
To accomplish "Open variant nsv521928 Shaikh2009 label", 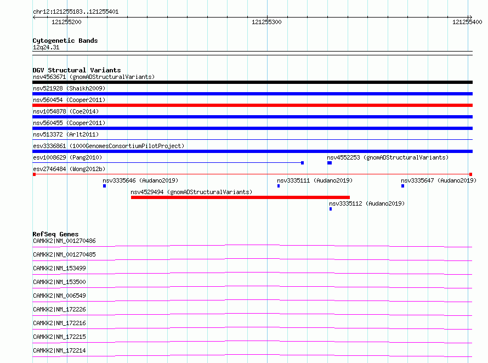I will coord(69,88).
